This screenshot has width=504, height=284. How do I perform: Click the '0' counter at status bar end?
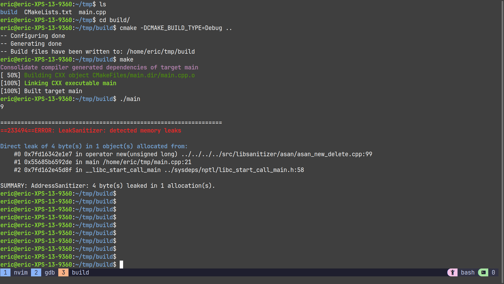[493, 272]
